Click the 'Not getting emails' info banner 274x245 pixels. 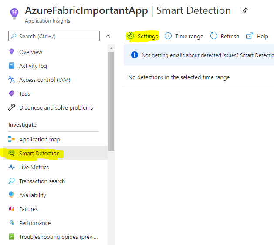click(x=199, y=55)
